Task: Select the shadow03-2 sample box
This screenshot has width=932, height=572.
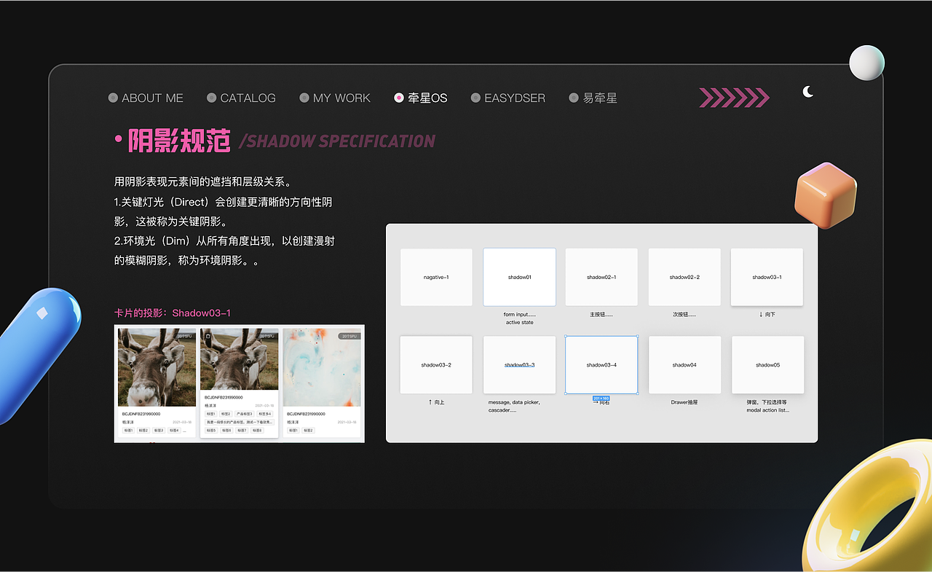Action: point(436,364)
